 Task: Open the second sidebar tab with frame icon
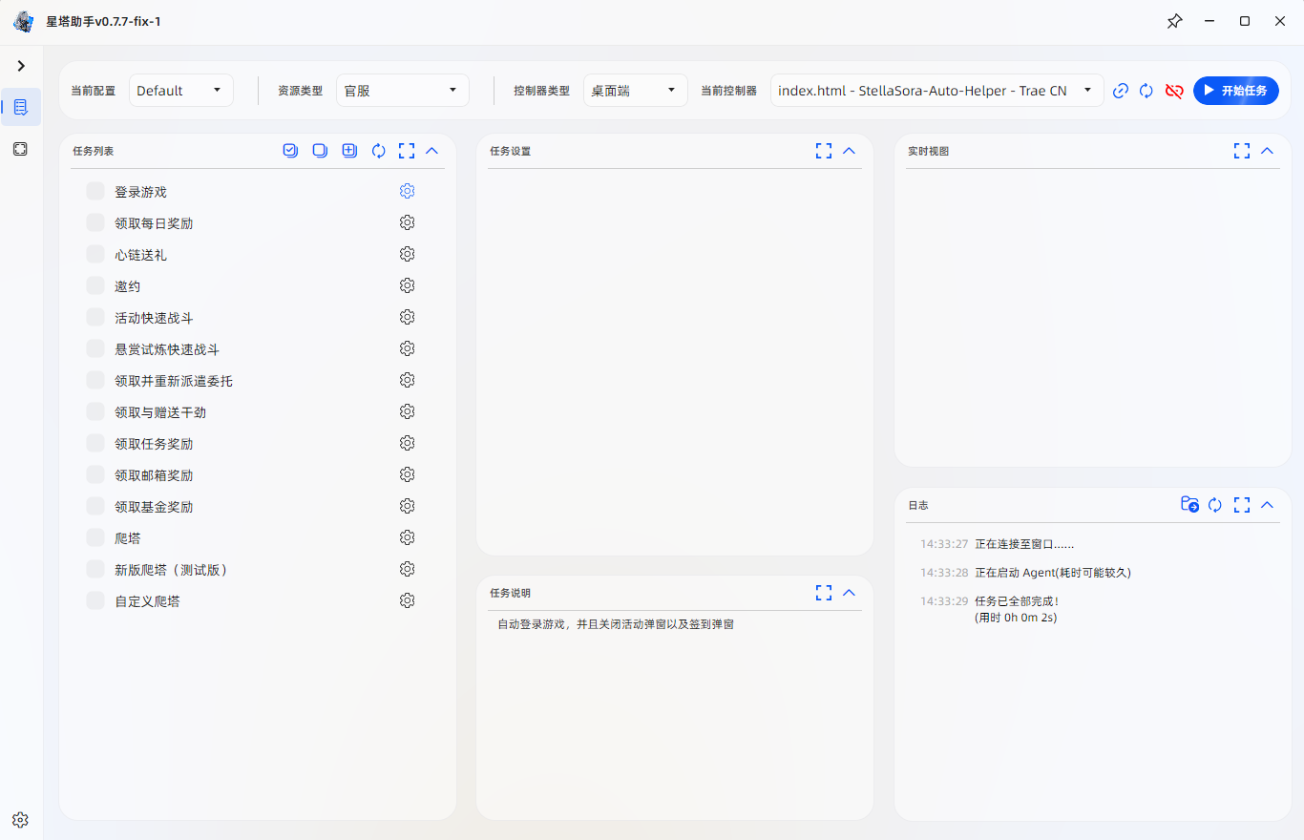tap(21, 149)
